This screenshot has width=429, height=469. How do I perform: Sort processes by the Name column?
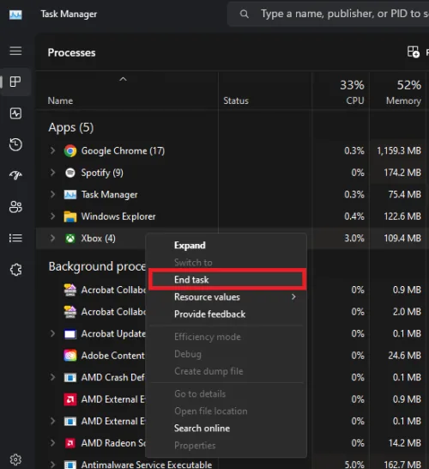click(x=60, y=100)
